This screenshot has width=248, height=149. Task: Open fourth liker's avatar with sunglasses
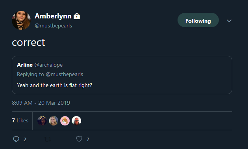76,121
